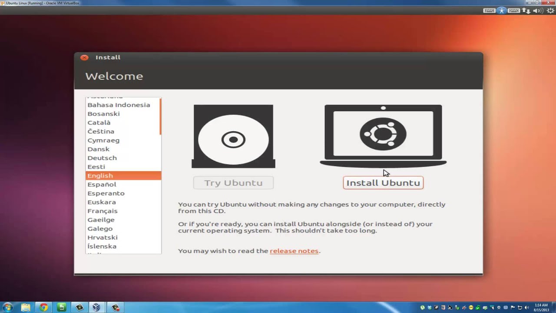Open the Windows Start menu orb

8,307
